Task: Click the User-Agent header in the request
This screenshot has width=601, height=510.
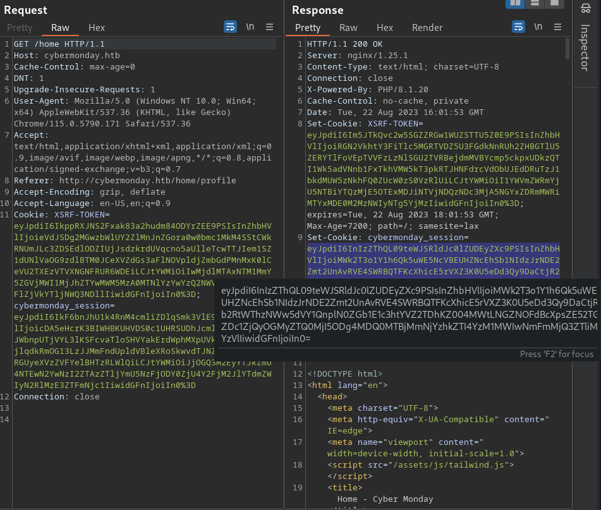Action: click(x=135, y=112)
